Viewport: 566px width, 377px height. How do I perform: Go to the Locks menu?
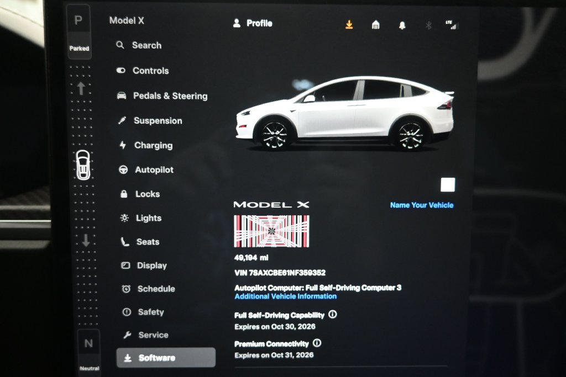click(140, 194)
